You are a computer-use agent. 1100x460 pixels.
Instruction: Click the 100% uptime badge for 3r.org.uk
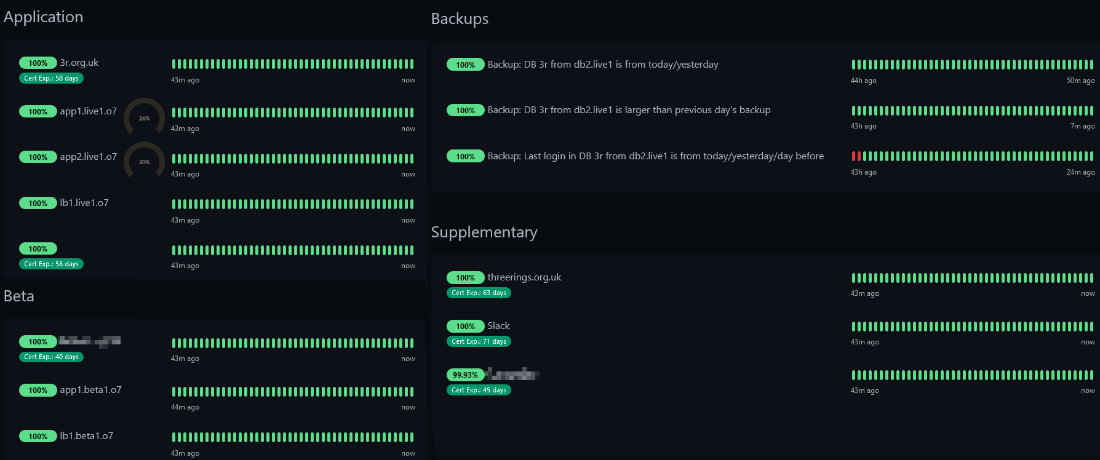[x=38, y=63]
